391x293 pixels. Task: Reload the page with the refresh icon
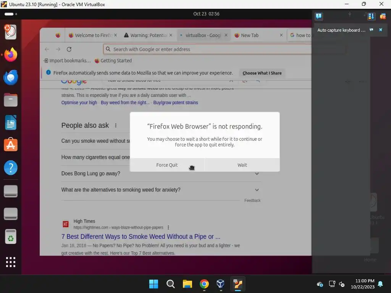(69, 49)
